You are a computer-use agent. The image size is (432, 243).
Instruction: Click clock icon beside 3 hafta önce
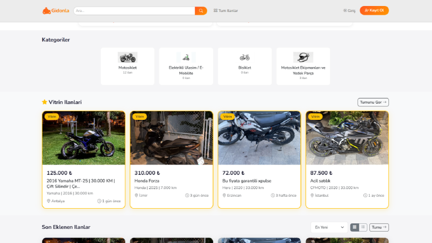click(x=273, y=196)
